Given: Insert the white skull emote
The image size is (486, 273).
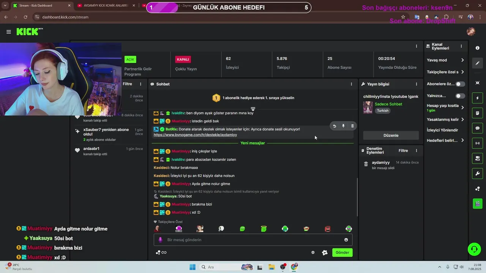Looking at the screenshot, I should click(221, 229).
